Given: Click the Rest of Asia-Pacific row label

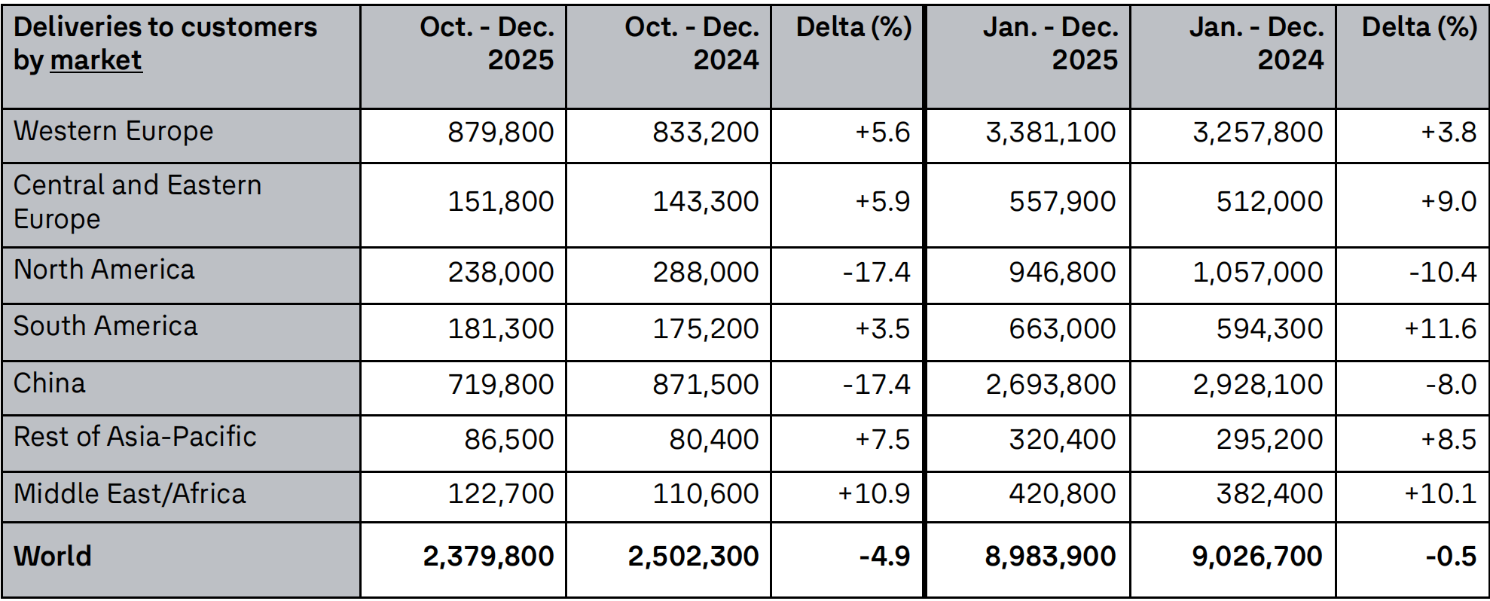Looking at the screenshot, I should (x=135, y=437).
